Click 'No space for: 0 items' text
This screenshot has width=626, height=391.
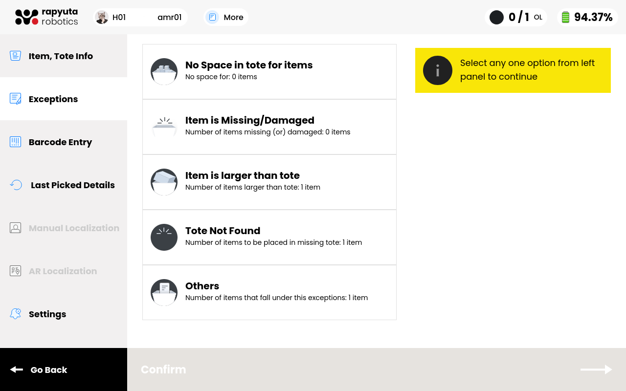point(221,77)
